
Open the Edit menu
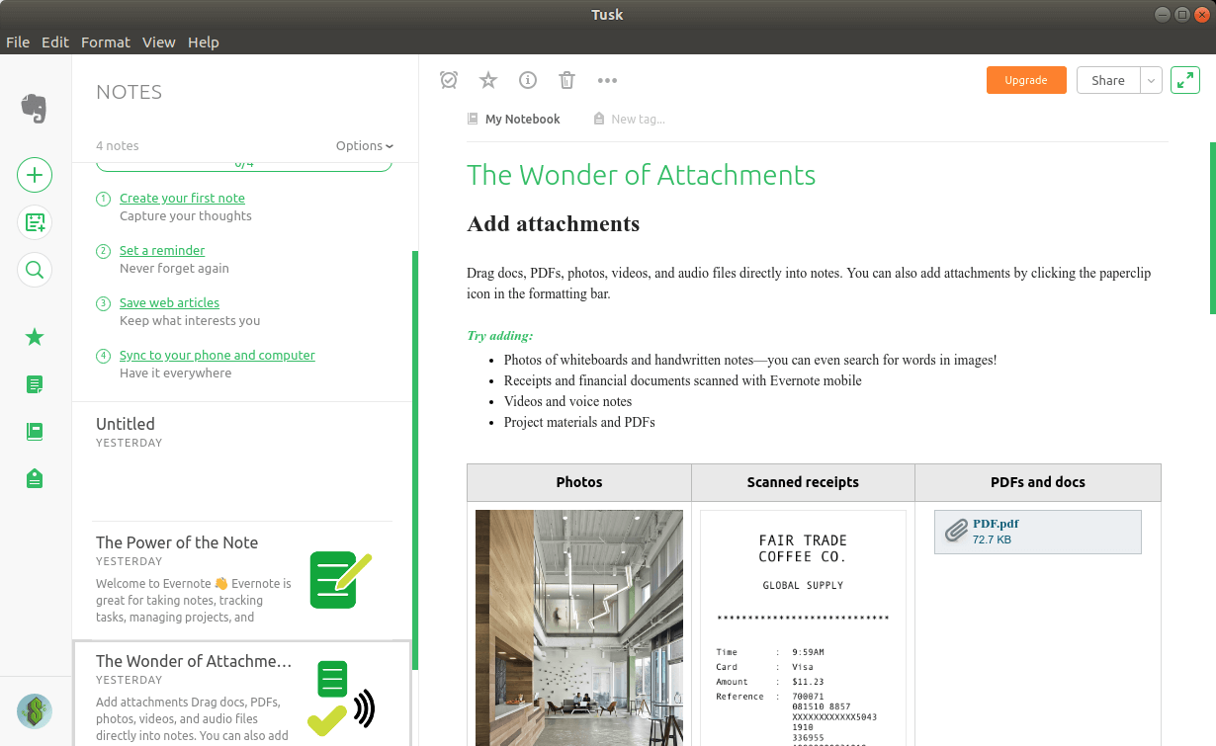pyautogui.click(x=55, y=41)
